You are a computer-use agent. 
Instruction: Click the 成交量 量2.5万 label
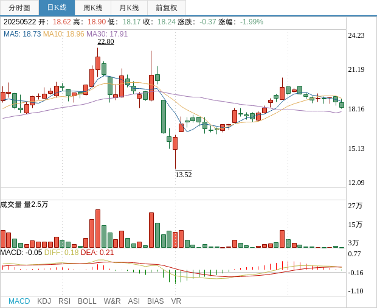click(x=24, y=205)
